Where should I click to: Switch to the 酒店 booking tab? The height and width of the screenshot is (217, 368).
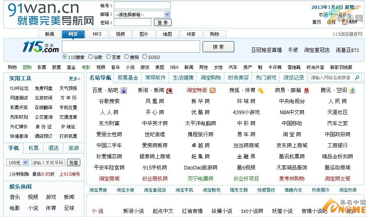53,148
